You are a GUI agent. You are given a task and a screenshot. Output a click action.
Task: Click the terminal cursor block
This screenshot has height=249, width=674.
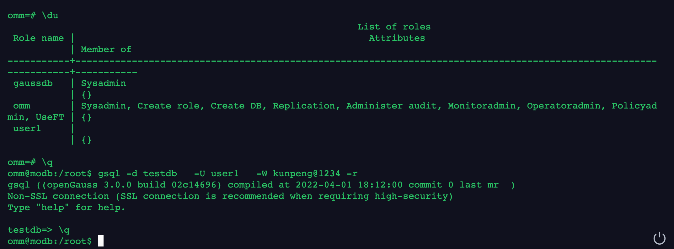coord(100,241)
